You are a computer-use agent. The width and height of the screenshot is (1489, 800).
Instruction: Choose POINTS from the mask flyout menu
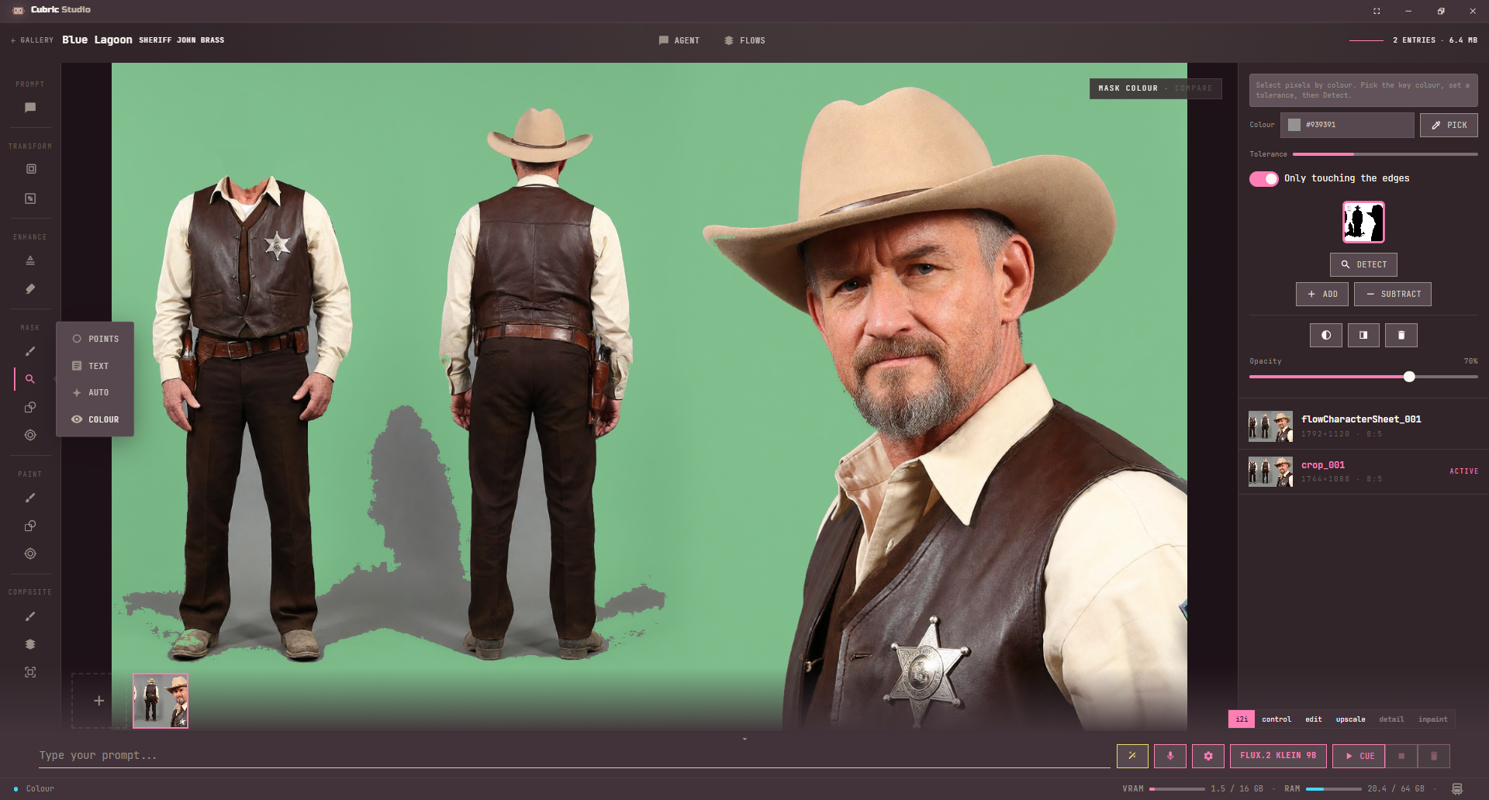pyautogui.click(x=95, y=339)
